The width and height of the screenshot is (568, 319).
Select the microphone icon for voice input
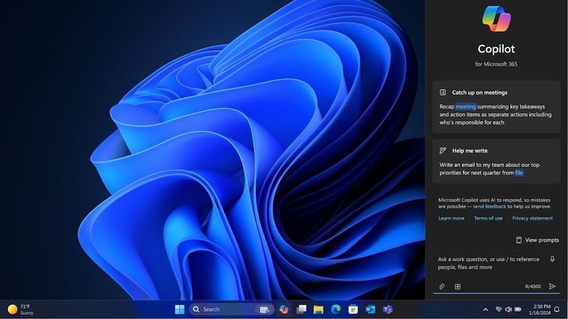coord(552,259)
